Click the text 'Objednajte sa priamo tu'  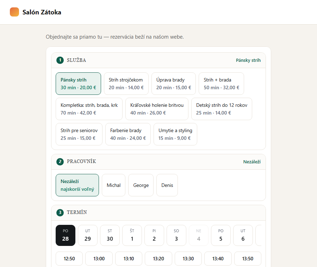tap(74, 37)
